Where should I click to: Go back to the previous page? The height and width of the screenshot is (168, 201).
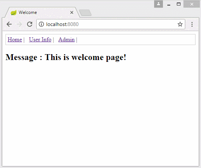click(x=9, y=24)
